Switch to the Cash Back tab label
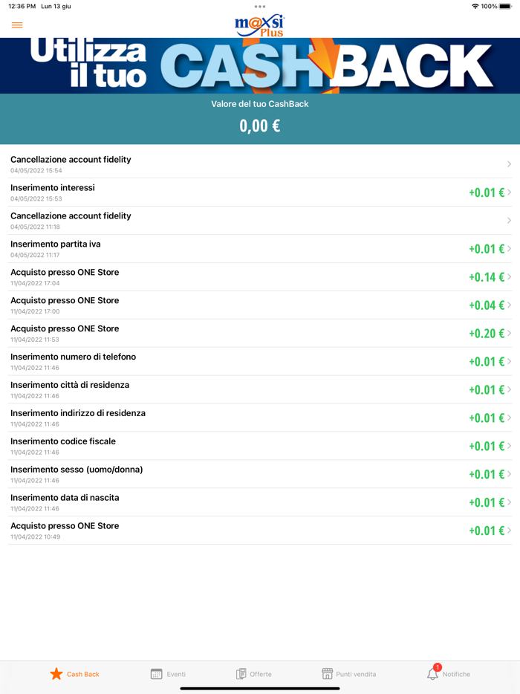The height and width of the screenshot is (694, 520). point(82,674)
